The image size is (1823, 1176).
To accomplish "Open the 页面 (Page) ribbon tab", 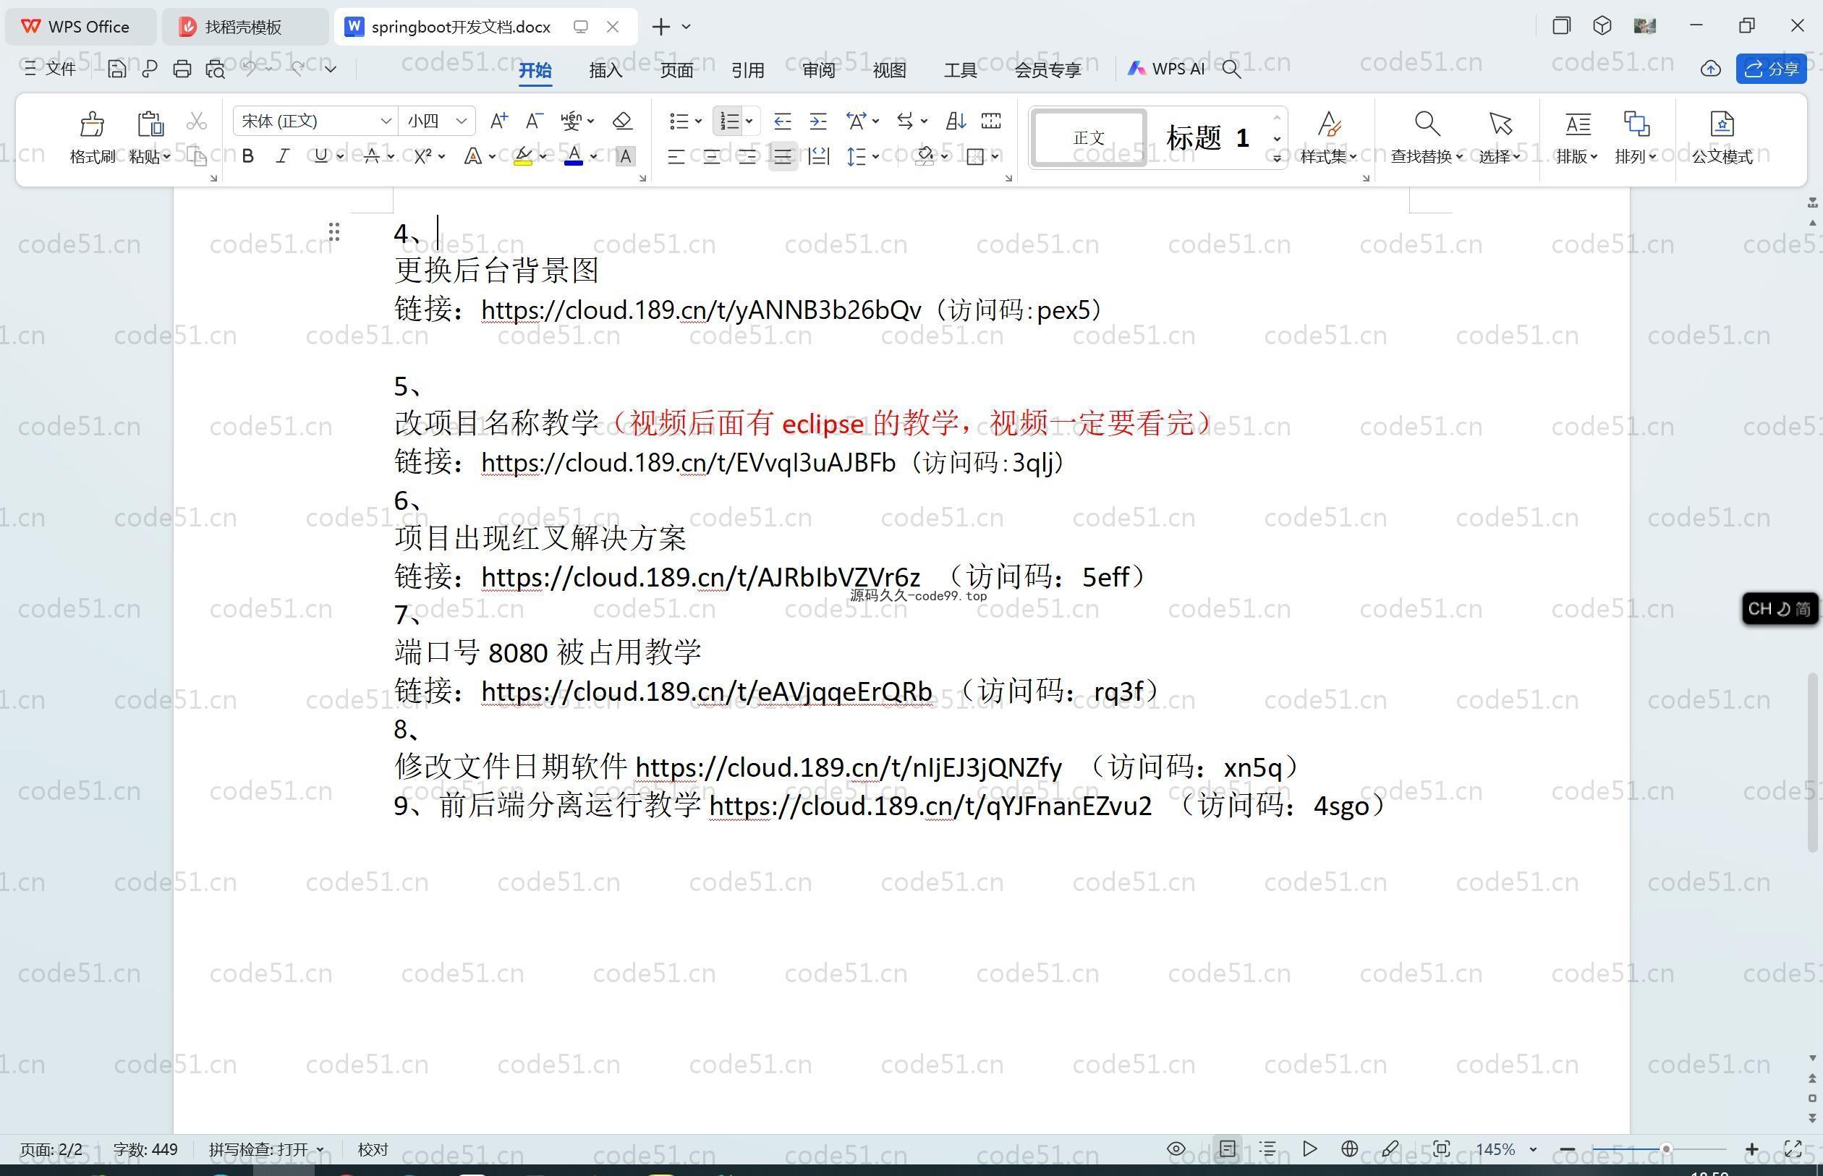I will pos(676,69).
